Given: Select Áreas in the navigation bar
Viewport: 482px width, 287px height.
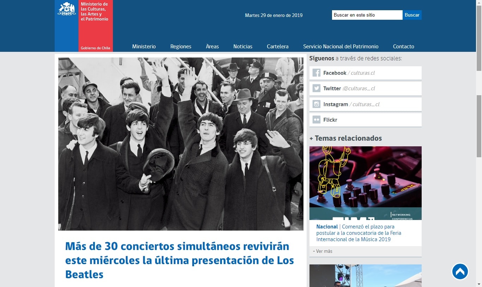Looking at the screenshot, I should (212, 47).
